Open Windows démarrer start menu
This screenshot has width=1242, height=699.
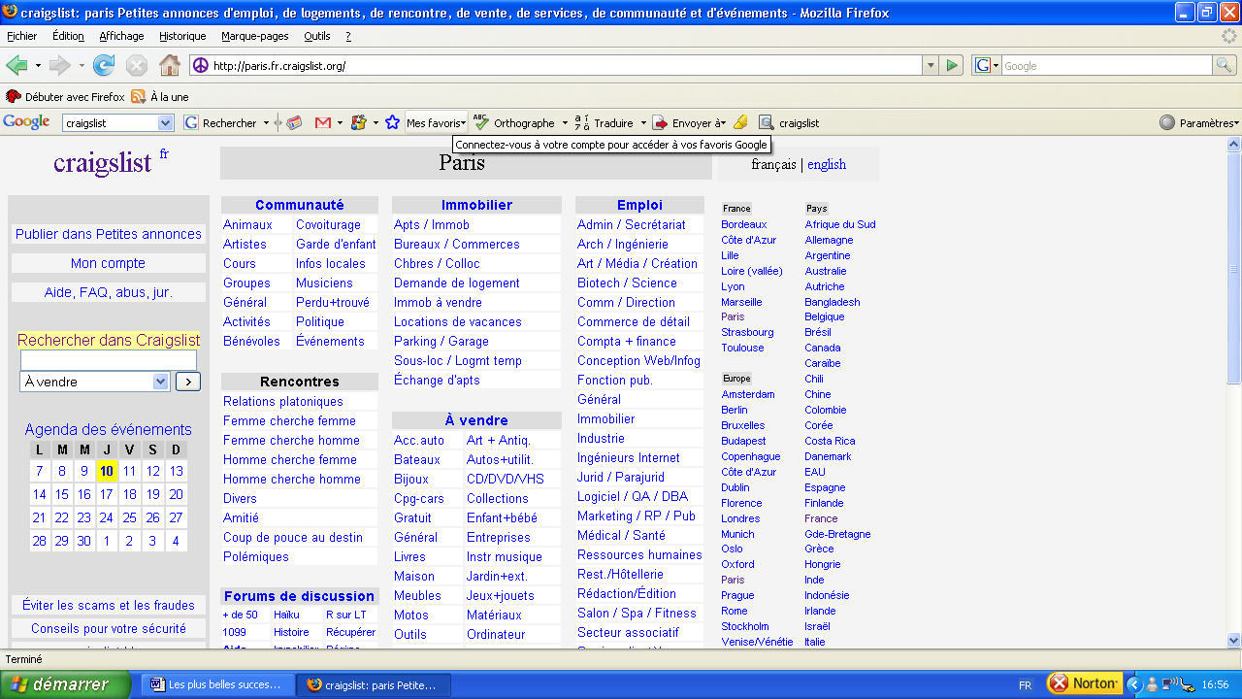(x=65, y=684)
